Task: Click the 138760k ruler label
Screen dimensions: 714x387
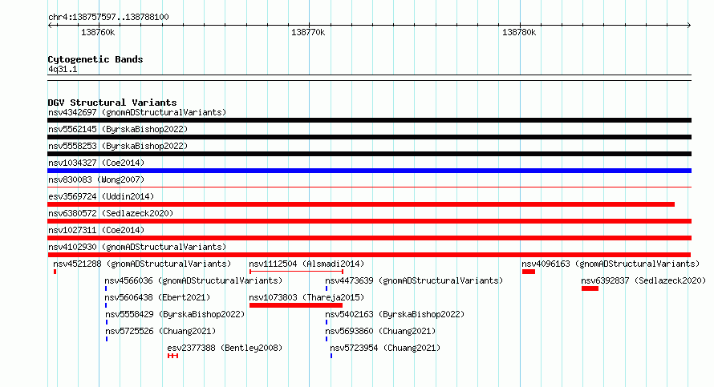Action: (x=98, y=33)
